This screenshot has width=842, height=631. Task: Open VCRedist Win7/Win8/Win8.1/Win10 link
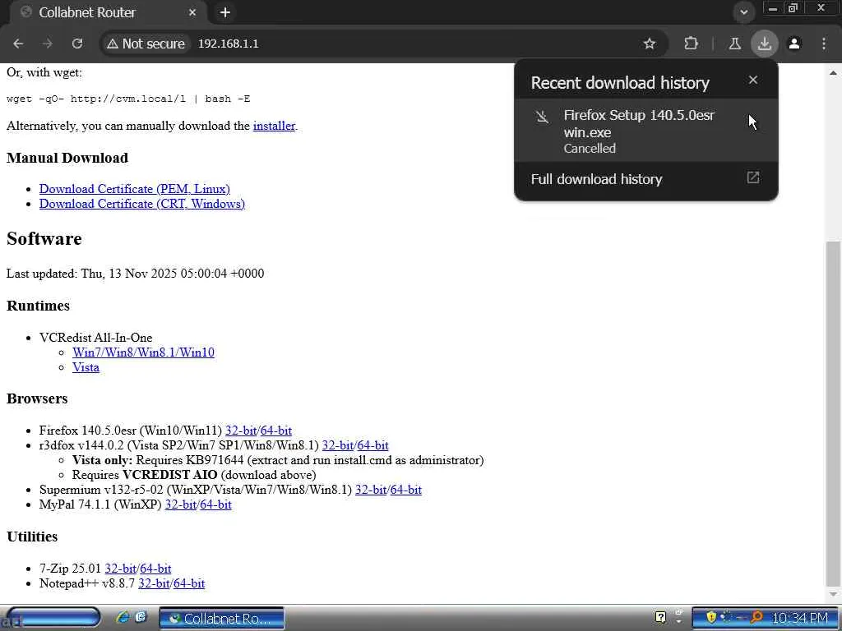point(143,352)
